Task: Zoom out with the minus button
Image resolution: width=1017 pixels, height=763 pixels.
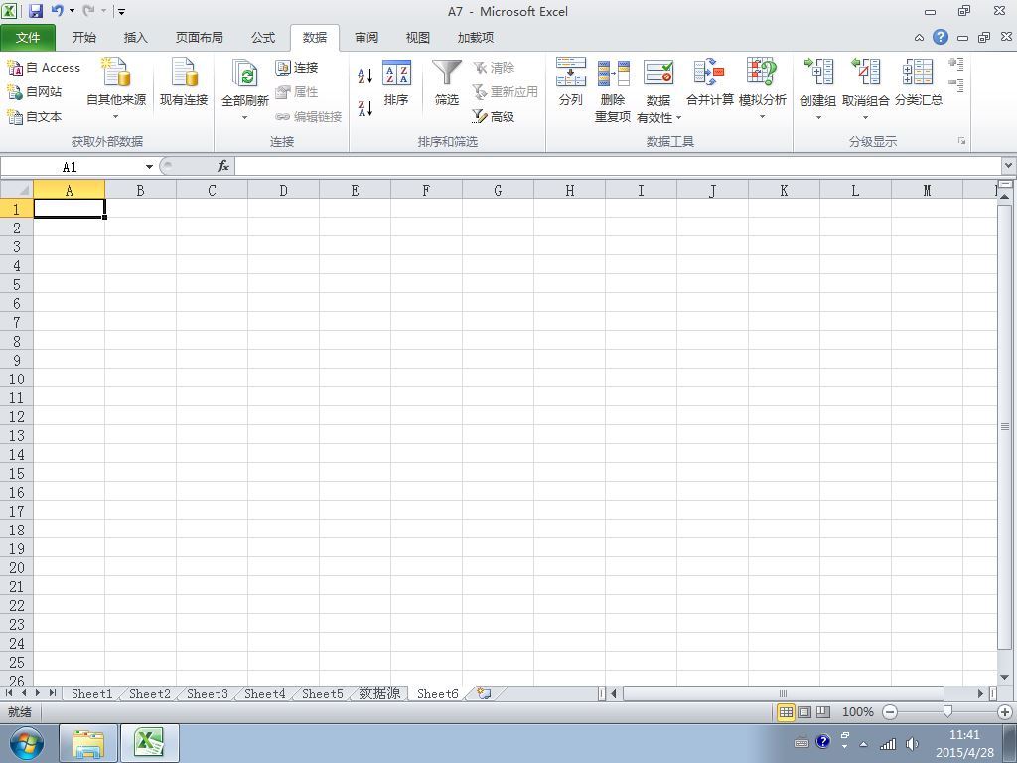Action: (x=890, y=712)
